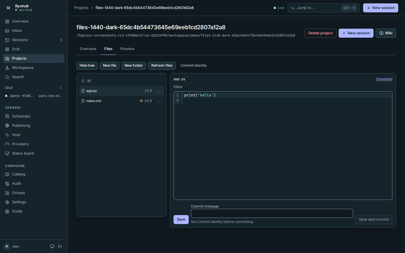405x253 pixels.
Task: Open Catalog page
Action: pos(33,174)
